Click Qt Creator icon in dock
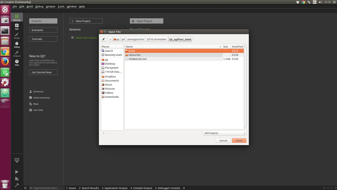This screenshot has width=337, height=190. point(5,72)
